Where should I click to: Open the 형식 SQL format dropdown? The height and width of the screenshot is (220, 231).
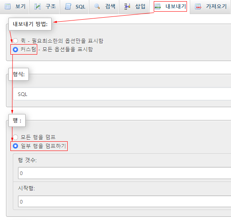(122, 94)
